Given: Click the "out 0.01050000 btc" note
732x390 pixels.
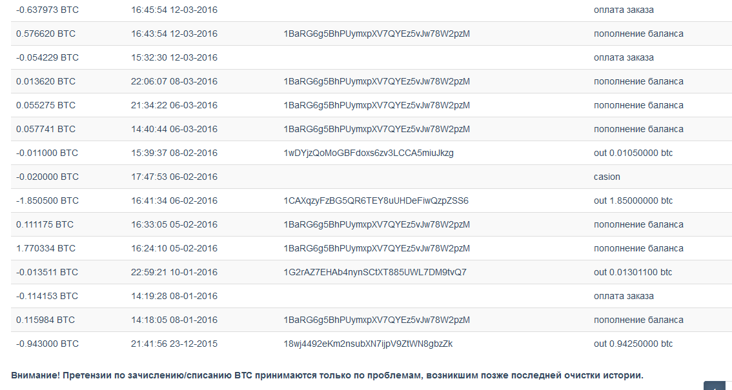Looking at the screenshot, I should [x=633, y=153].
